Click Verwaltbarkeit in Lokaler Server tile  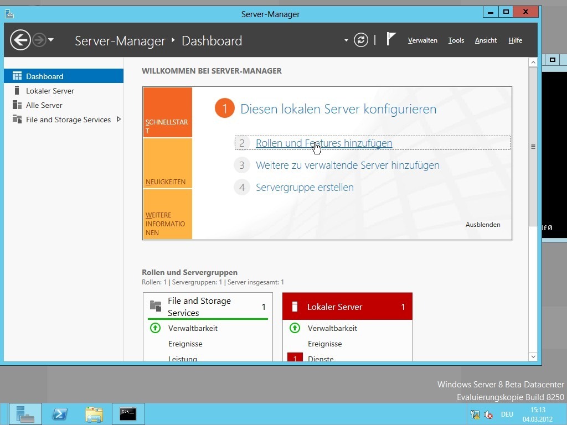pos(332,328)
